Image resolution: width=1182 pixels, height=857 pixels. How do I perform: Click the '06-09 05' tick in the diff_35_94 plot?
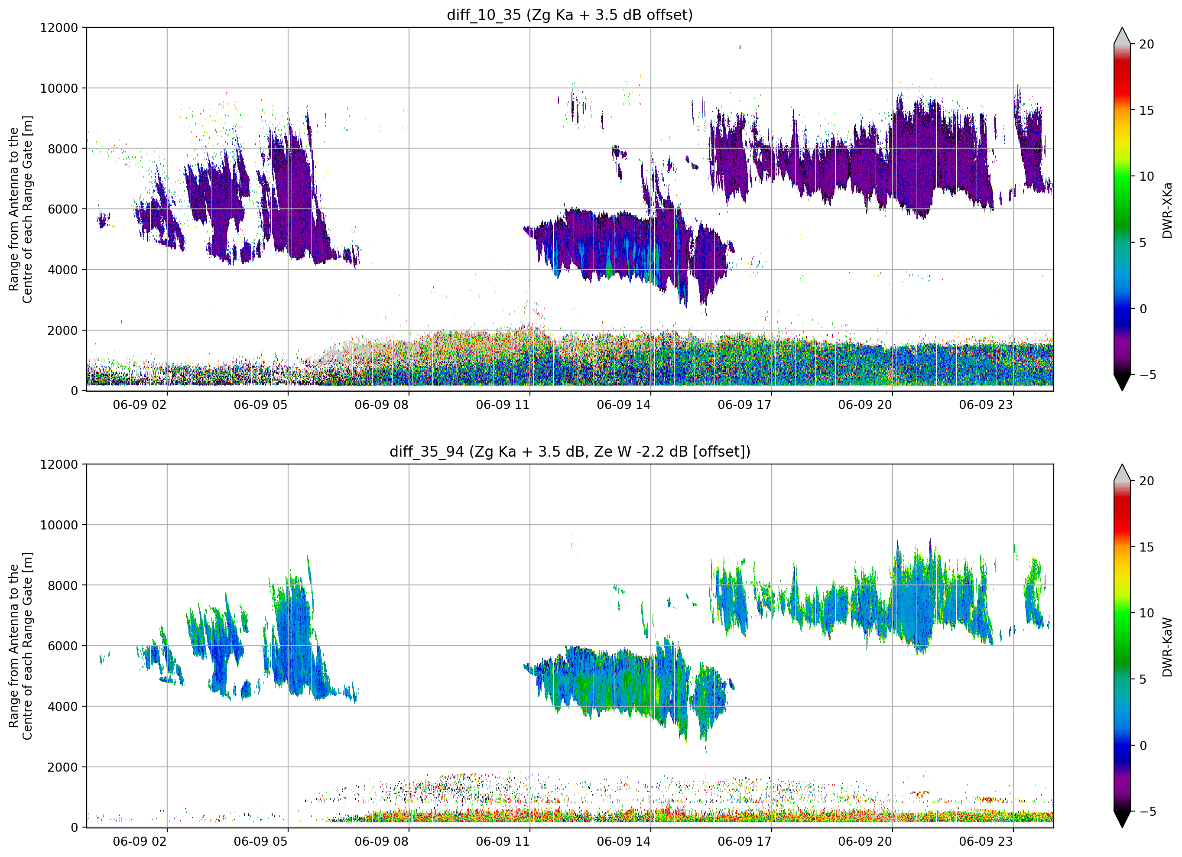point(260,842)
